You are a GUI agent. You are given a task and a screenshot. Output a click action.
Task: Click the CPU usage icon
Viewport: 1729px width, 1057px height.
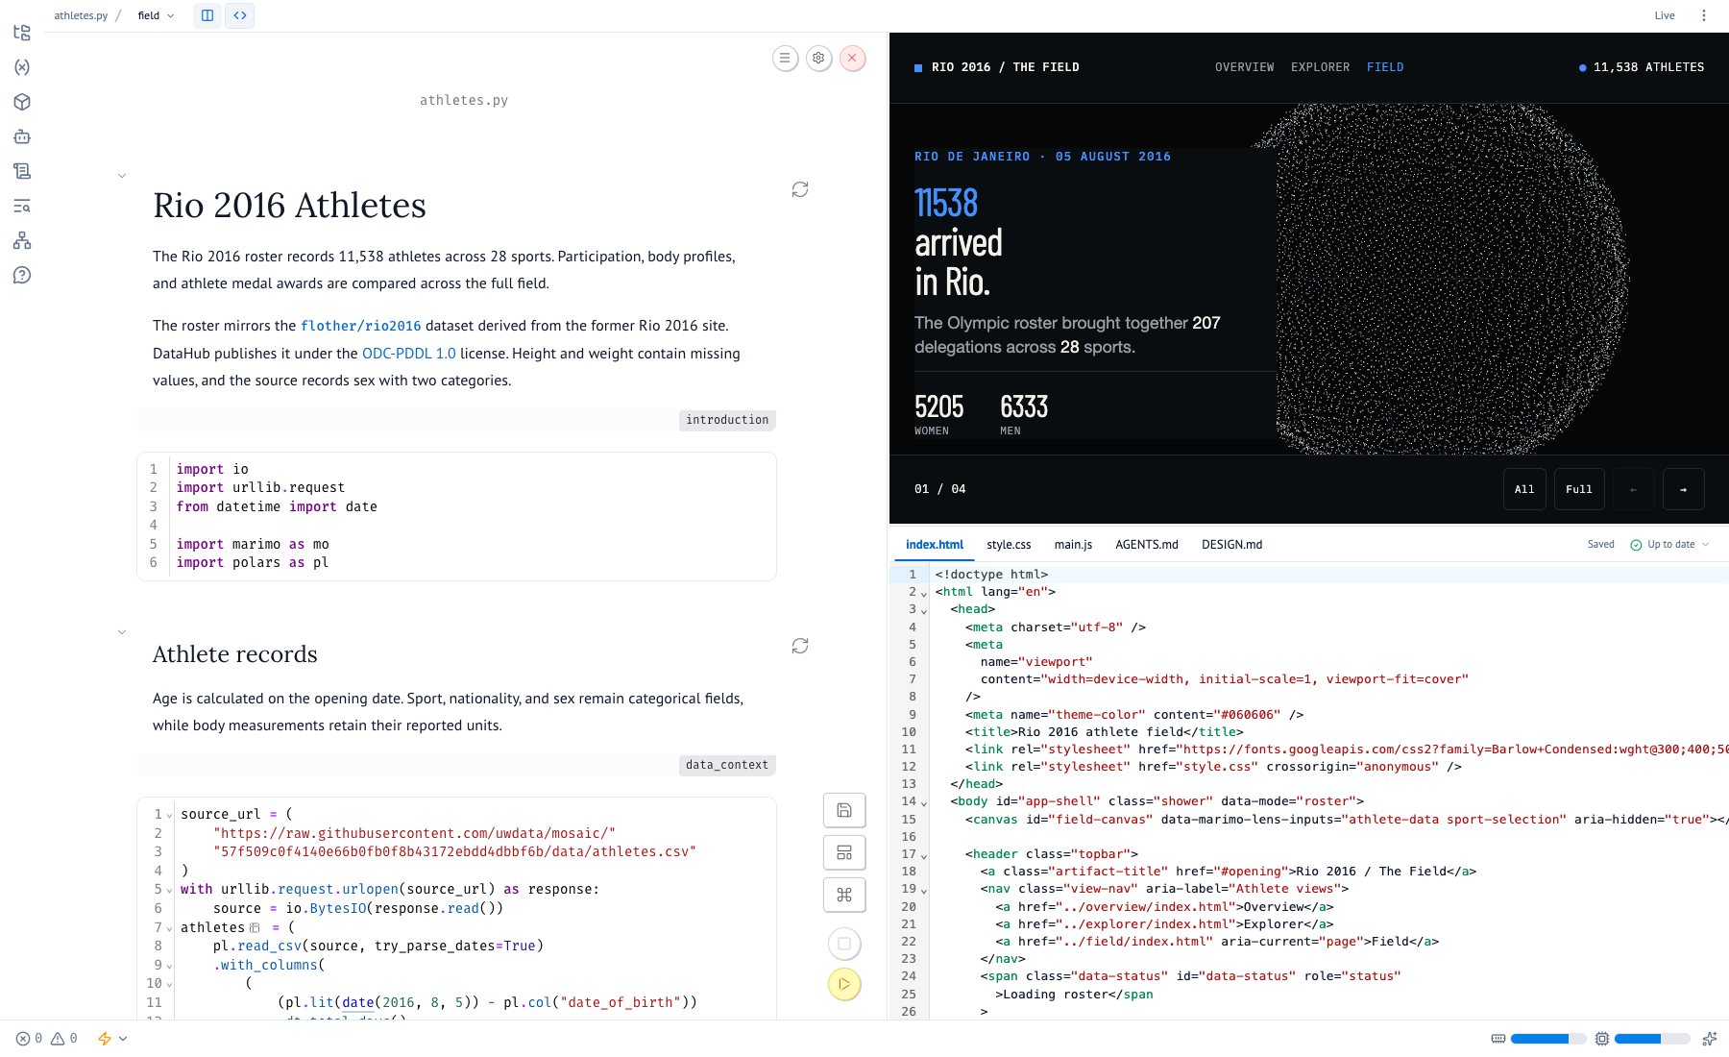coord(1602,1039)
